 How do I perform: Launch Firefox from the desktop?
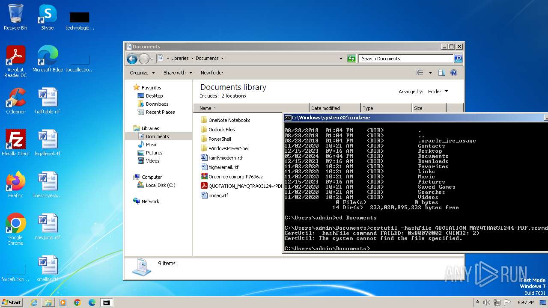pos(15,185)
